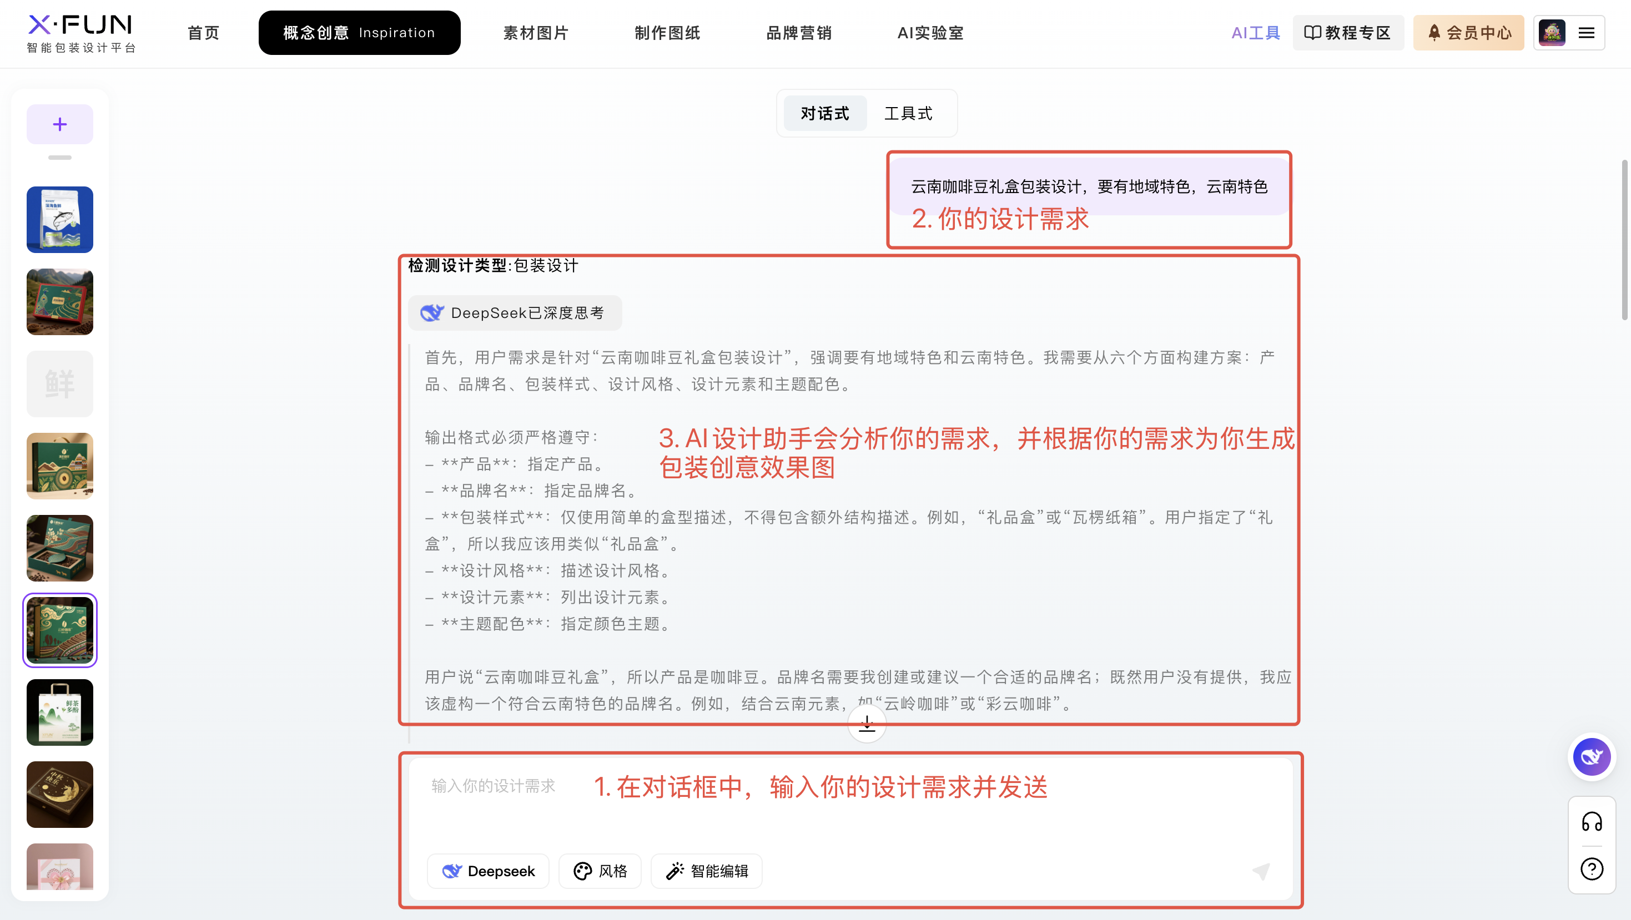The image size is (1631, 920).
Task: Open the green box with handle thumbnail
Action: click(x=60, y=466)
